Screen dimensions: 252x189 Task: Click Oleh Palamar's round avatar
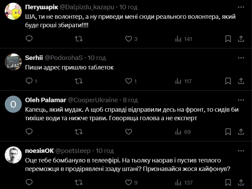coord(13,105)
